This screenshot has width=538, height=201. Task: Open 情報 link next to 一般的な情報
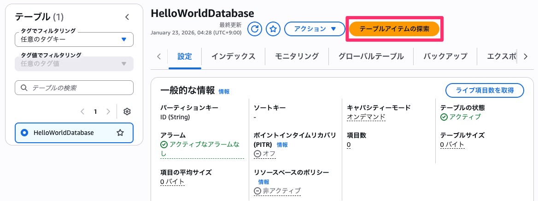pos(224,92)
